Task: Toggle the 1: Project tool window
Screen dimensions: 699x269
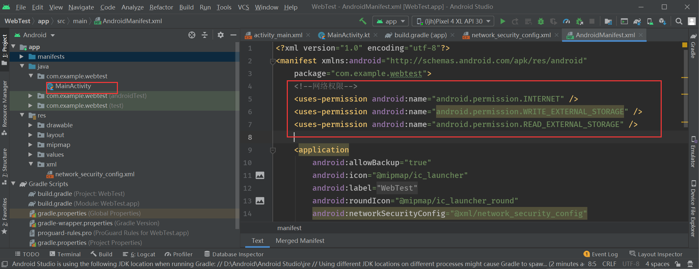Action: tap(5, 50)
